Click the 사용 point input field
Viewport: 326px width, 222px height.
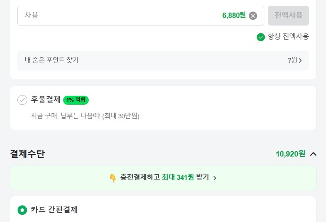click(108, 15)
